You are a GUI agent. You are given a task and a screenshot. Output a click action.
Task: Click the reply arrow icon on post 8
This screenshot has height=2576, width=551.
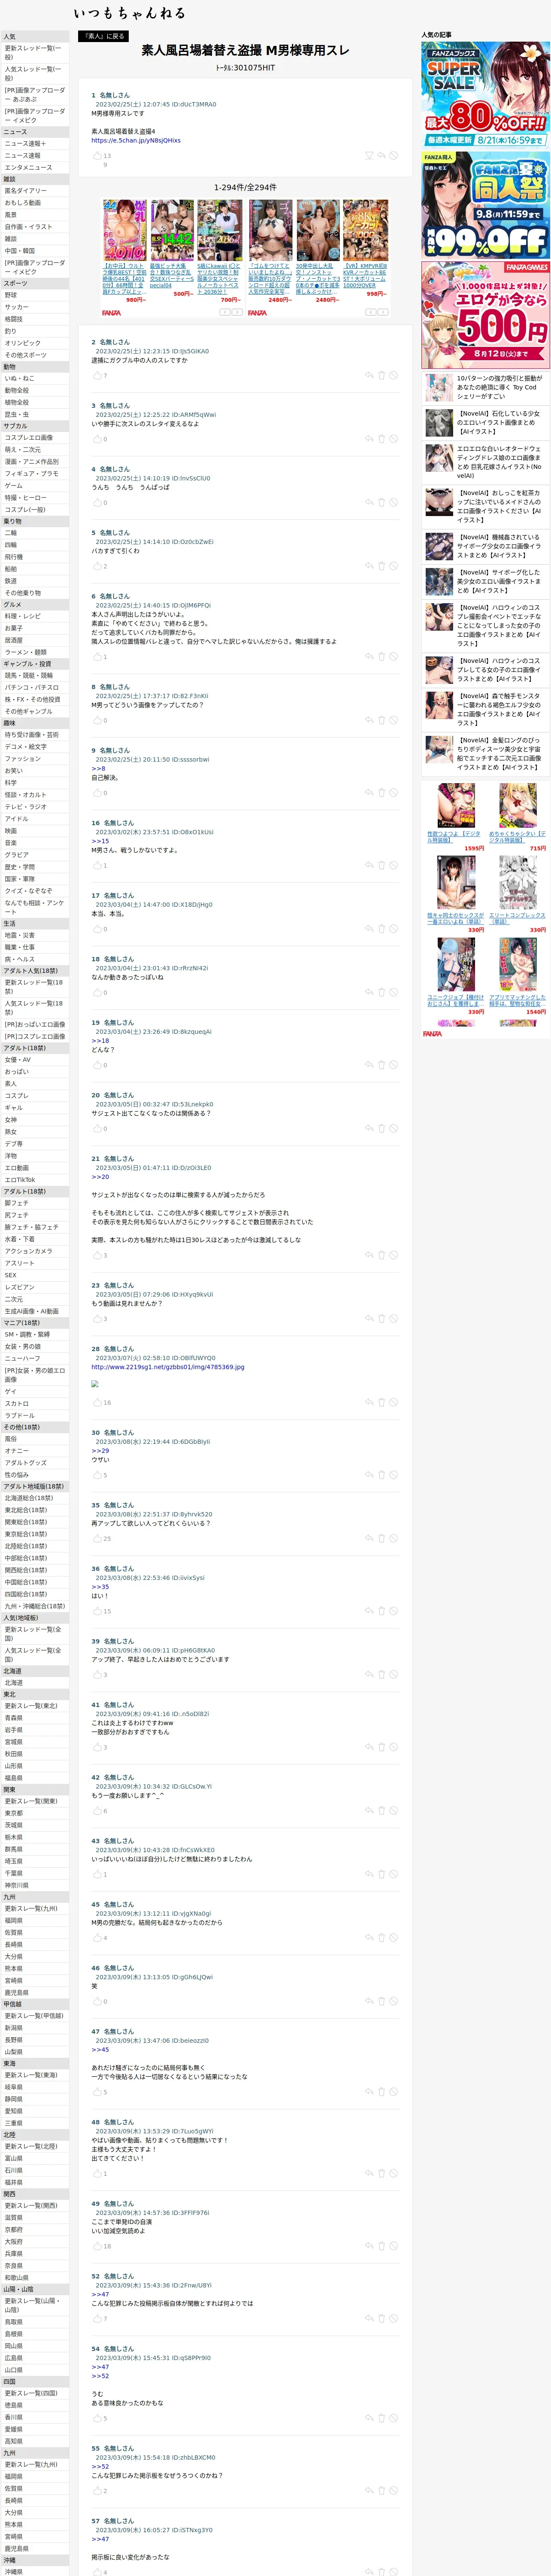tap(369, 720)
